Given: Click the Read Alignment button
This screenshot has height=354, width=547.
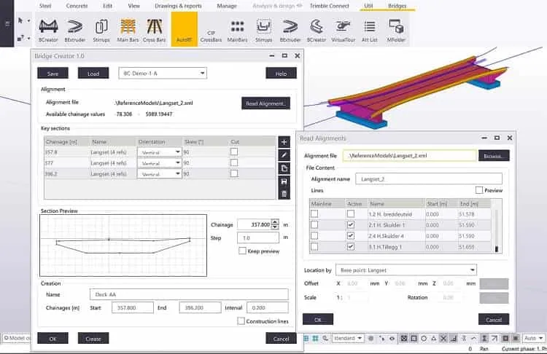Looking at the screenshot, I should (x=265, y=103).
